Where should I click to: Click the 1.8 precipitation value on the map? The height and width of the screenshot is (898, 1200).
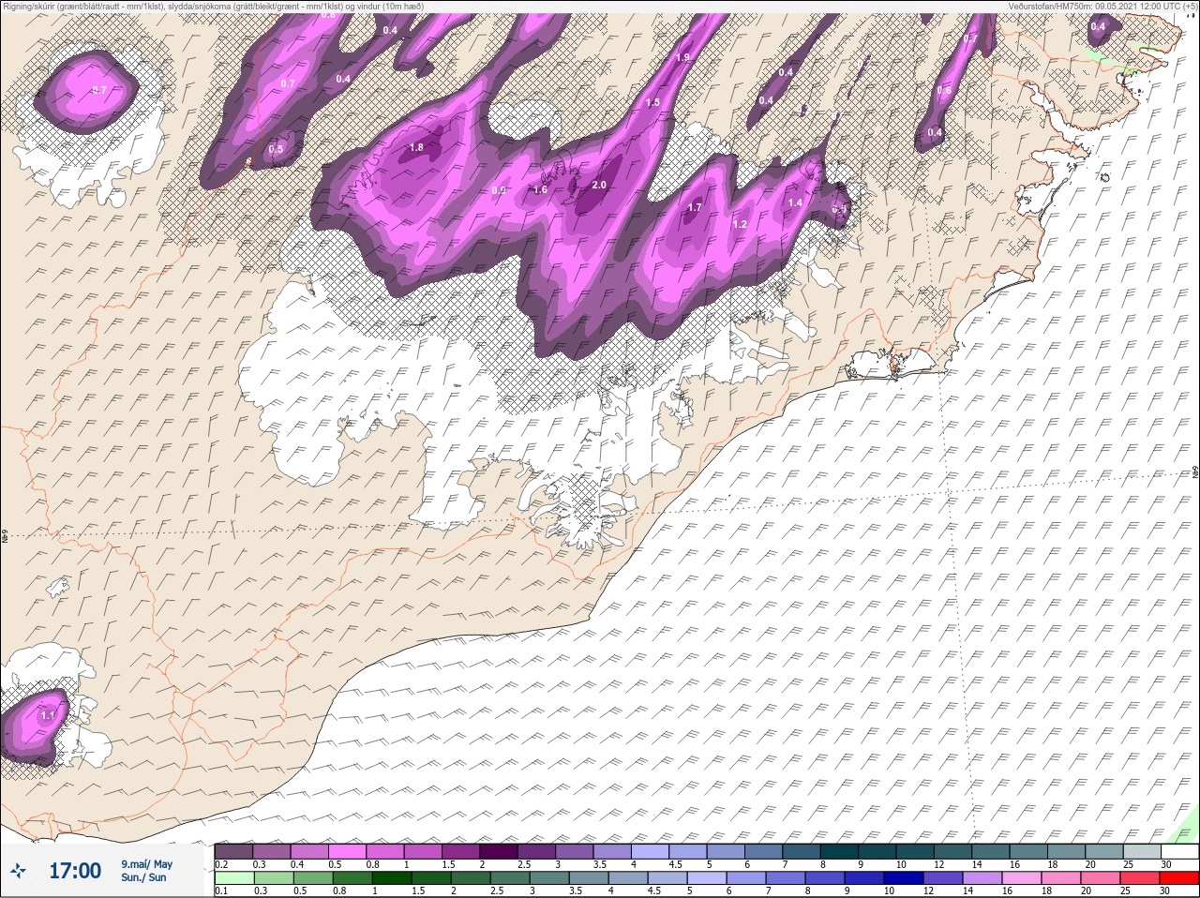click(417, 147)
